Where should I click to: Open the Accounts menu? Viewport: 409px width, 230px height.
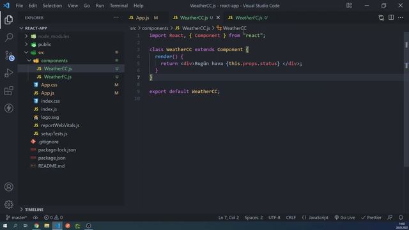click(x=8, y=187)
